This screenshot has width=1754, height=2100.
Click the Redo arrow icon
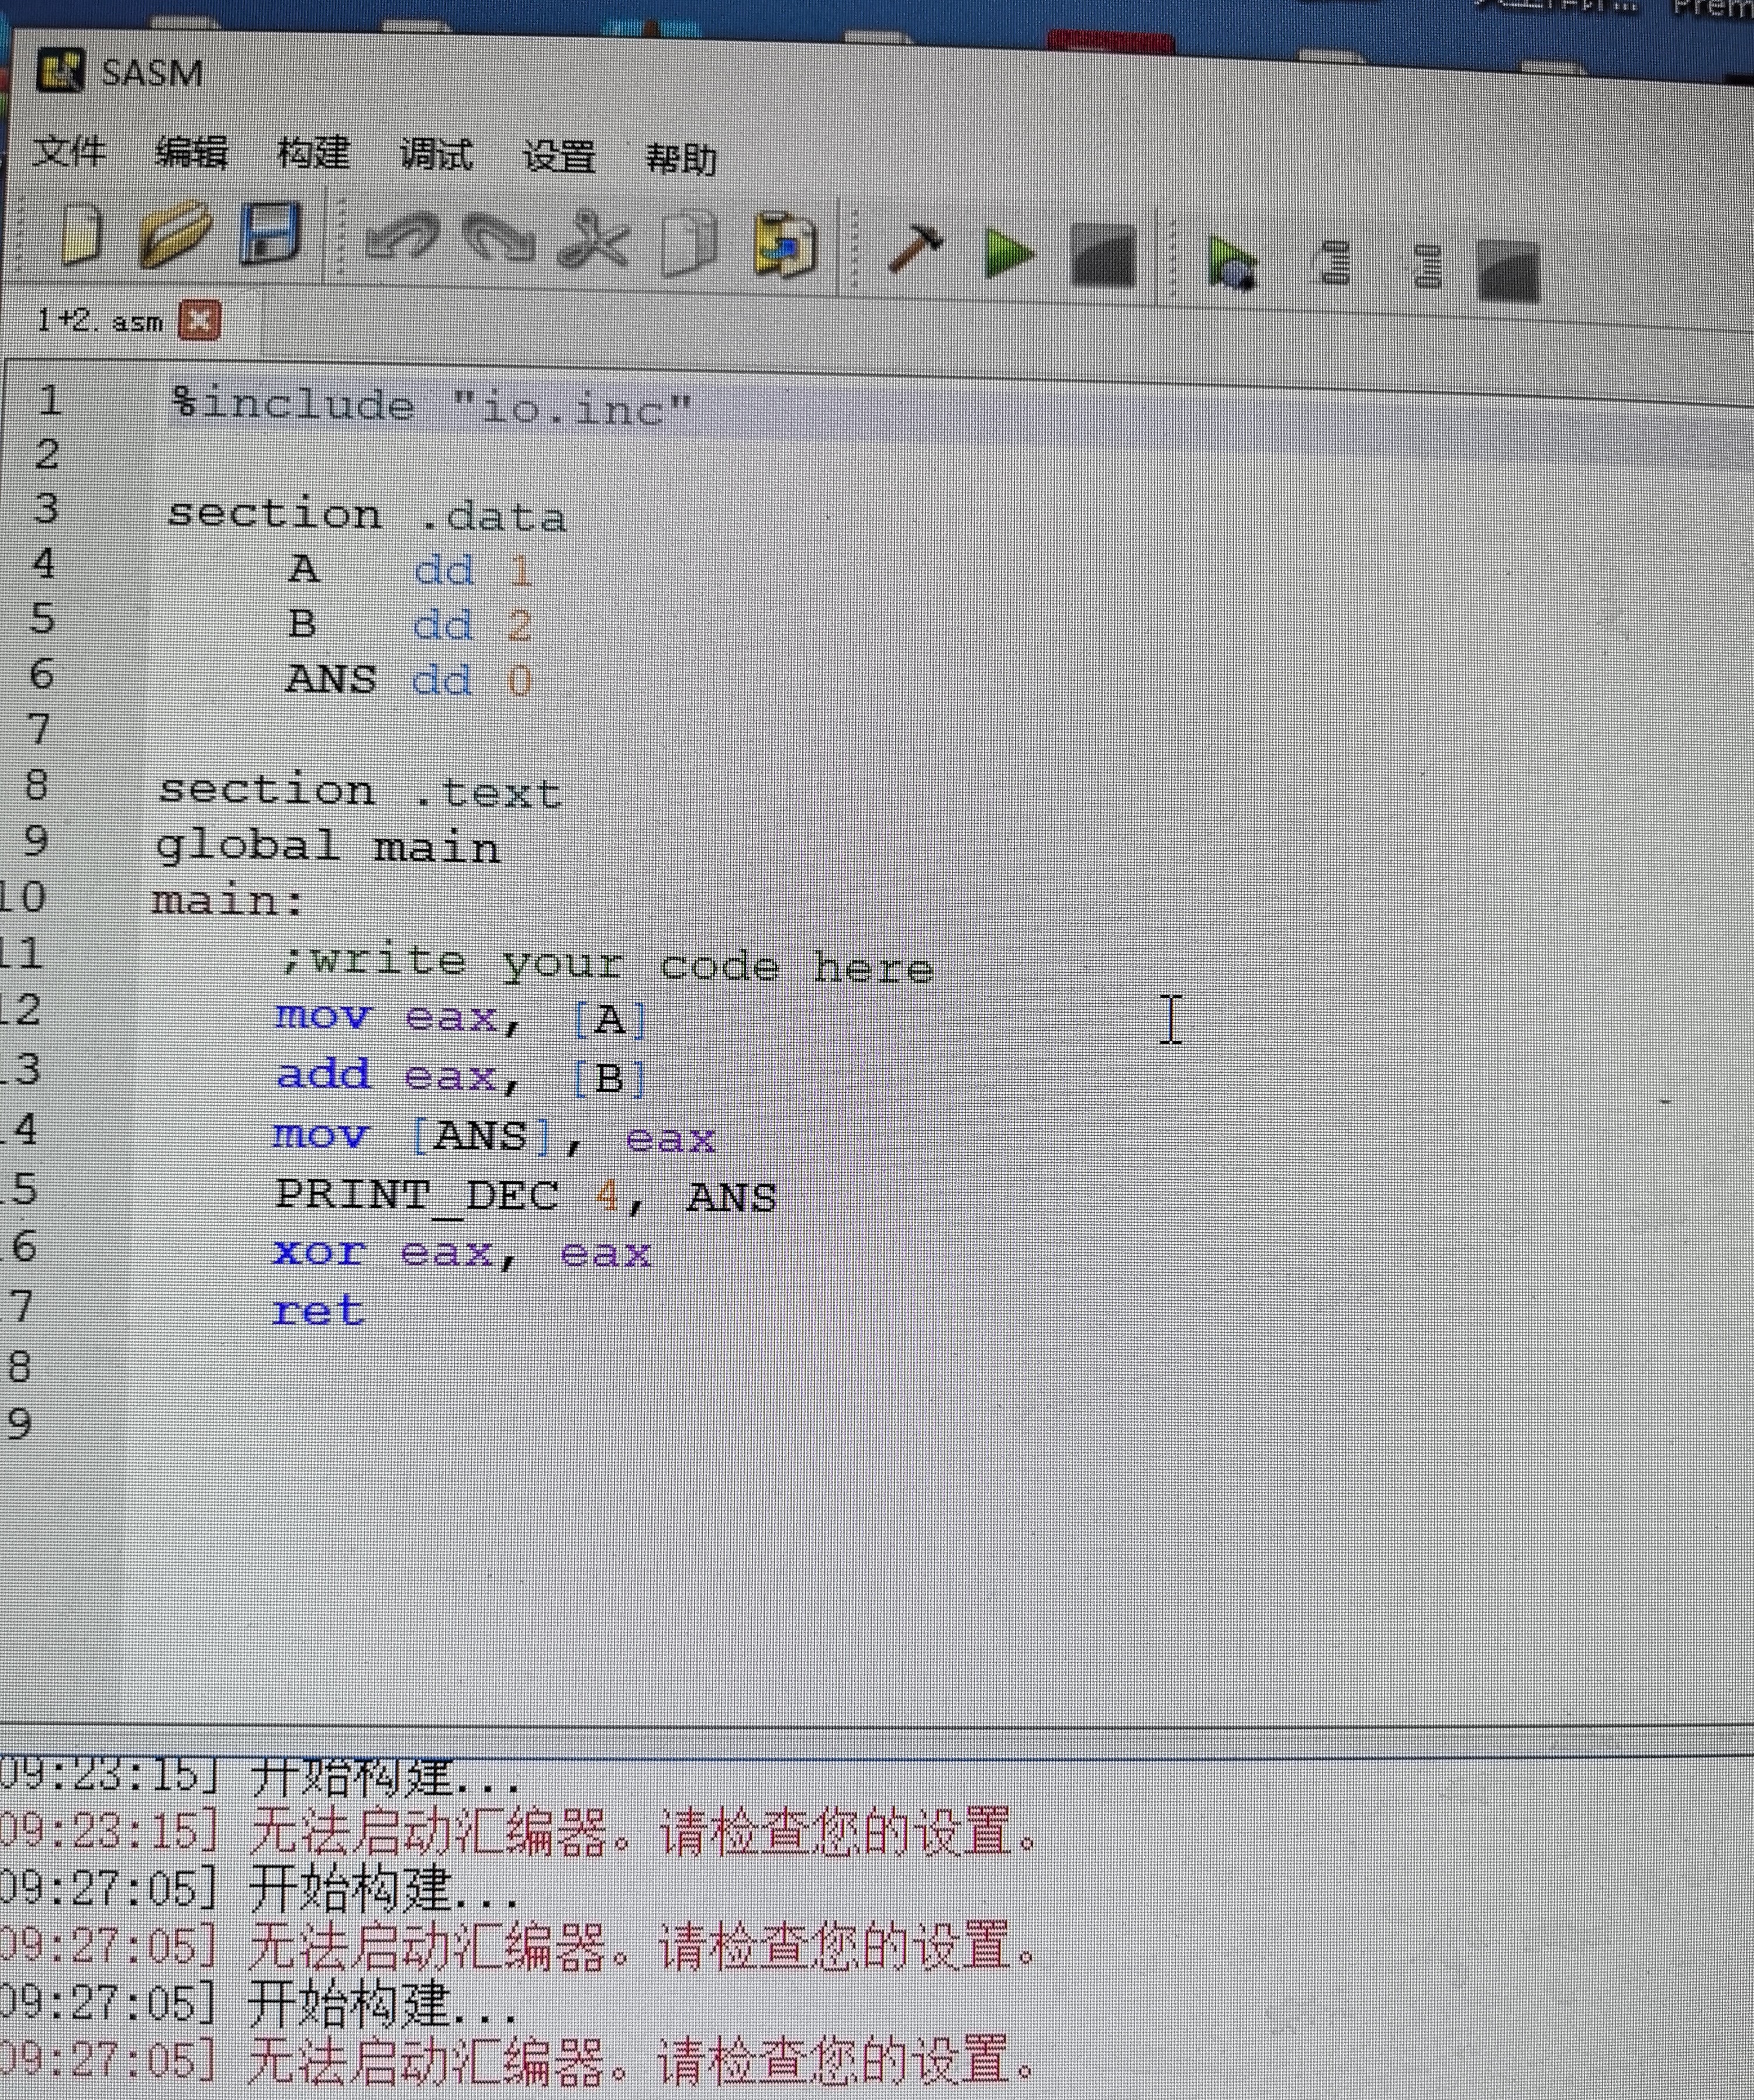(x=499, y=240)
